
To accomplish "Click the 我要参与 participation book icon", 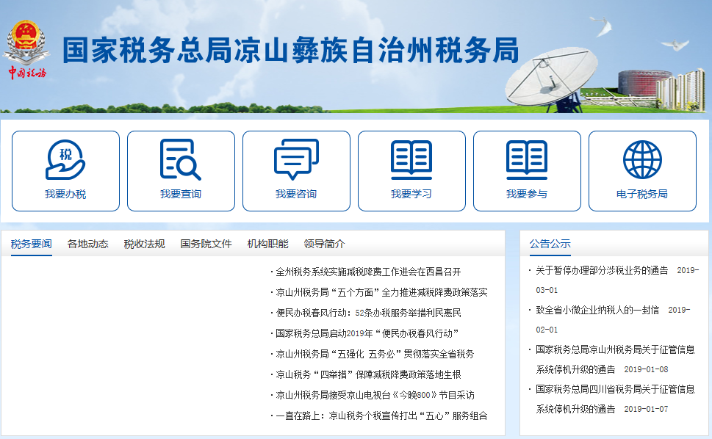I will coord(527,170).
